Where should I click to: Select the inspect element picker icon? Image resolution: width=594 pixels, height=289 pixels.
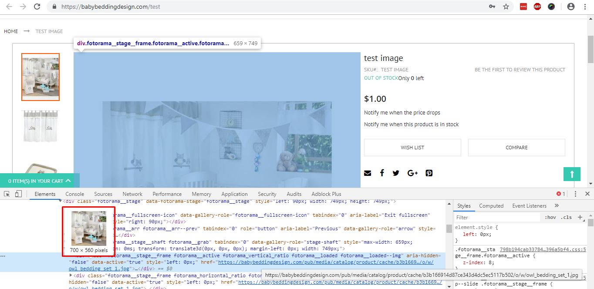7,194
